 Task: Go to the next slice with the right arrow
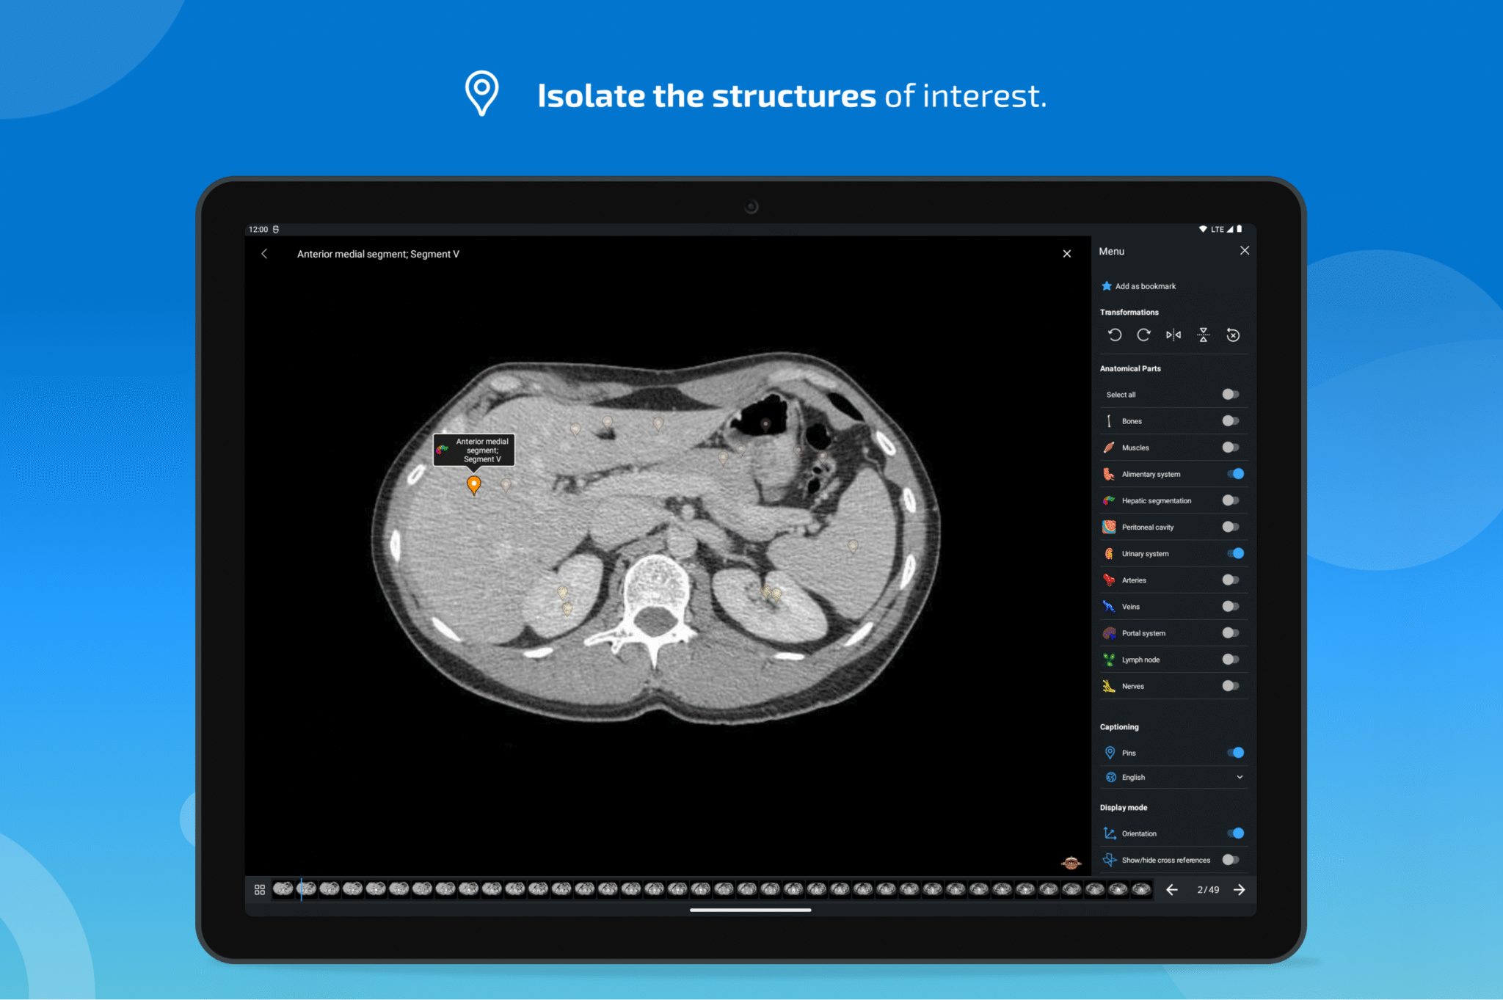1239,889
